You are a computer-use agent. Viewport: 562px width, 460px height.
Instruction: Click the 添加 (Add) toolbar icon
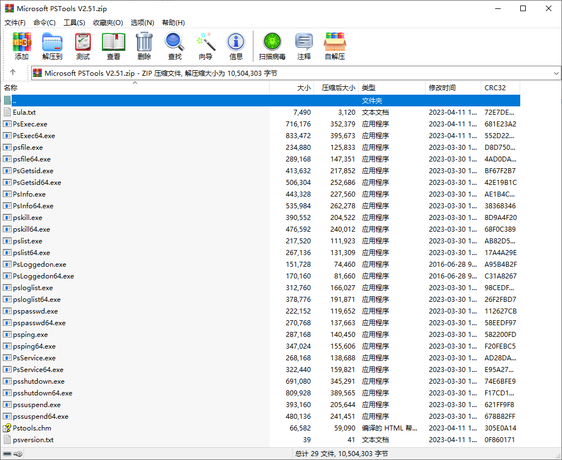pos(22,46)
